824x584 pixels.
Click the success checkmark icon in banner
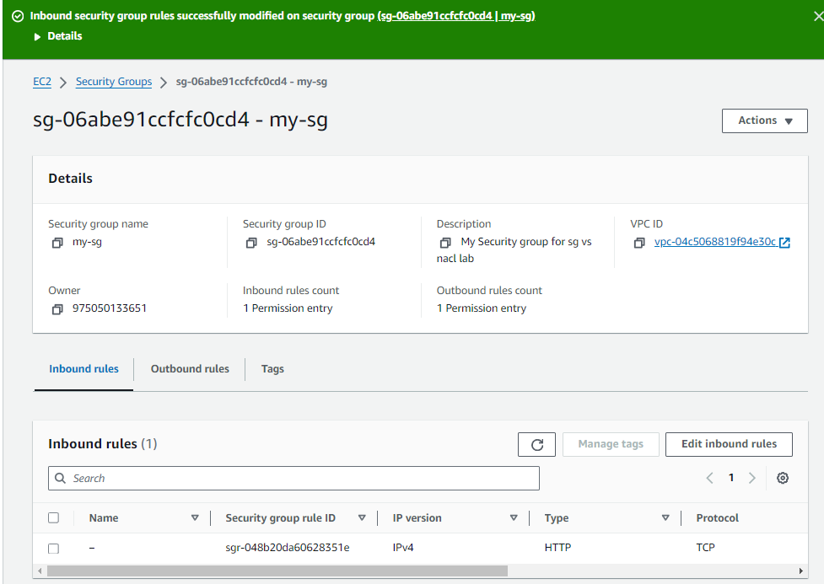[x=18, y=16]
